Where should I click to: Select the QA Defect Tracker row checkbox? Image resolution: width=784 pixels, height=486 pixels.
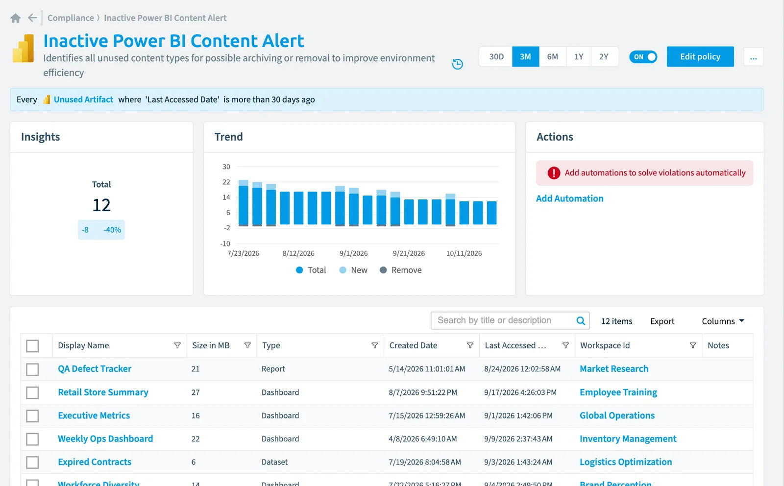[x=32, y=369]
